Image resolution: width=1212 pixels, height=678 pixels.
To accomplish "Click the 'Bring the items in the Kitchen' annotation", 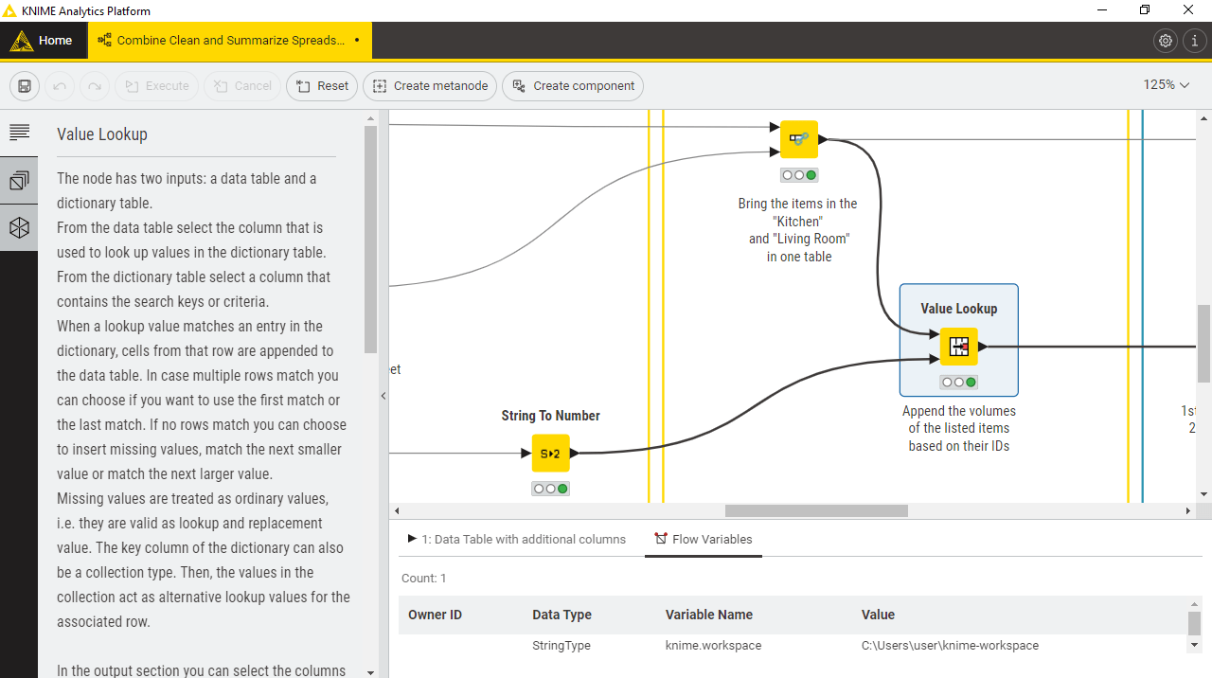I will pos(798,230).
